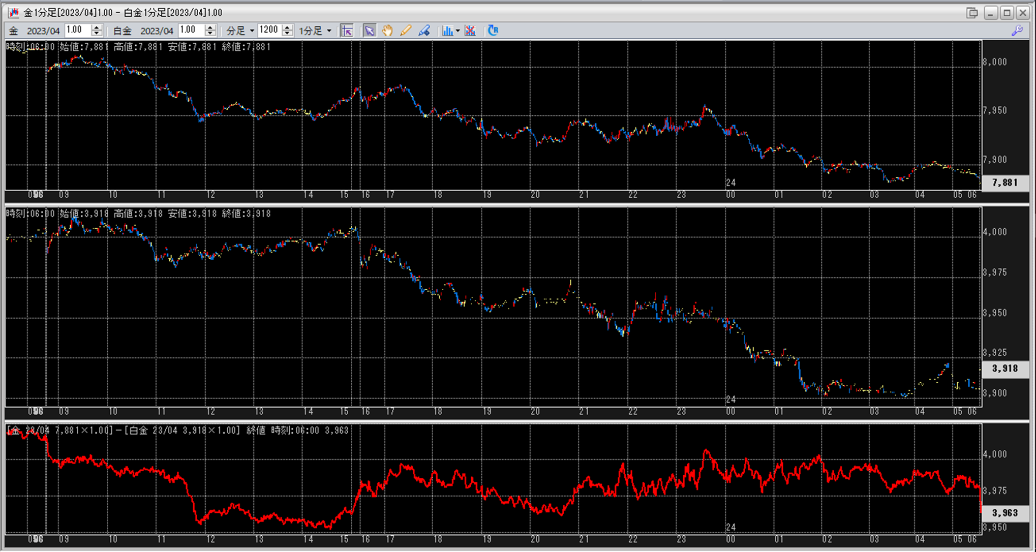Screen dimensions: 1036x552
Task: Click the 金 2023/04 contract label
Action: (43, 31)
